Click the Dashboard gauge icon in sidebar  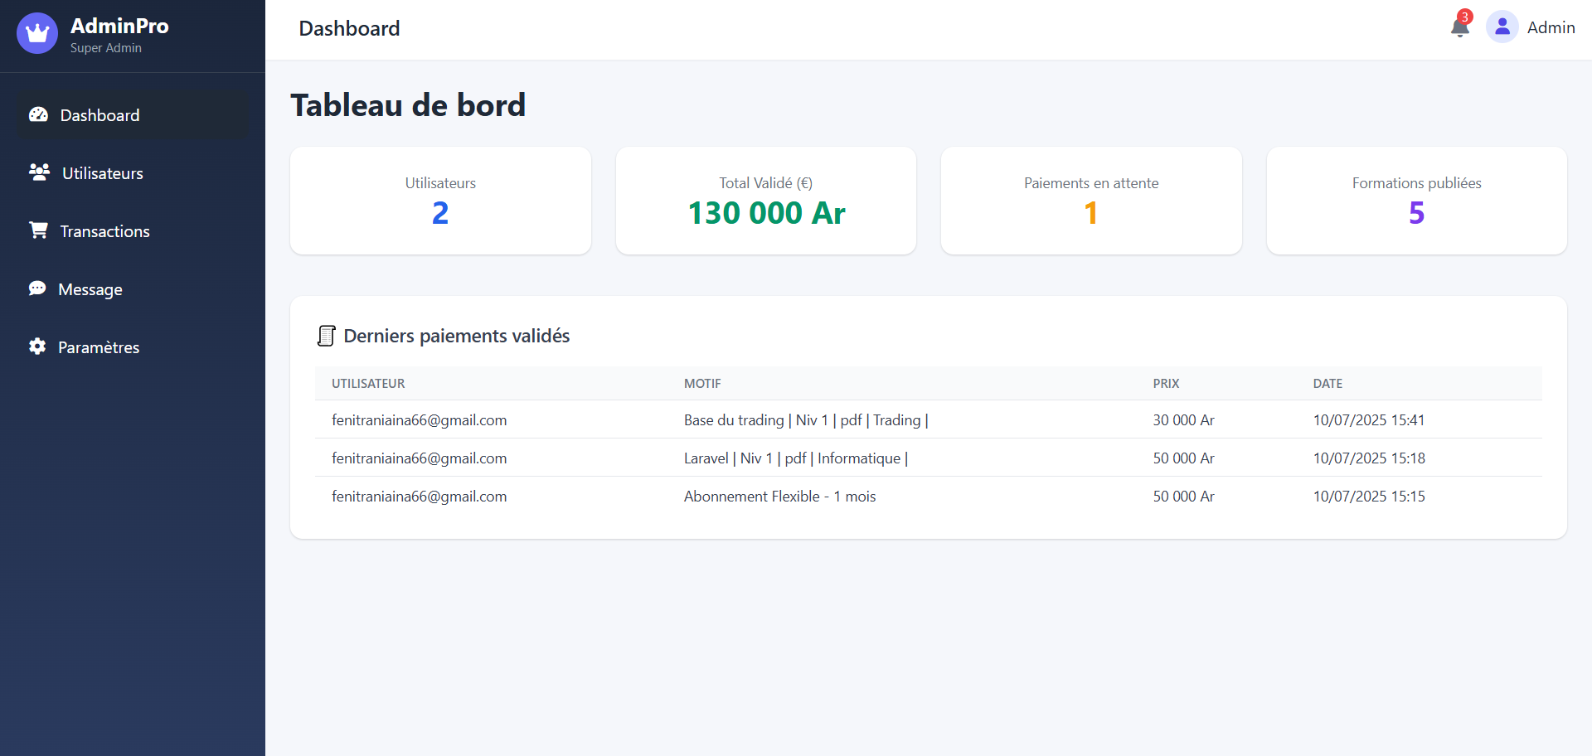(x=38, y=114)
